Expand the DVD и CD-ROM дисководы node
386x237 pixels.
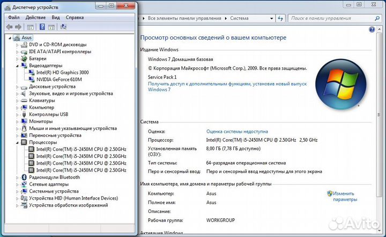tap(17, 45)
